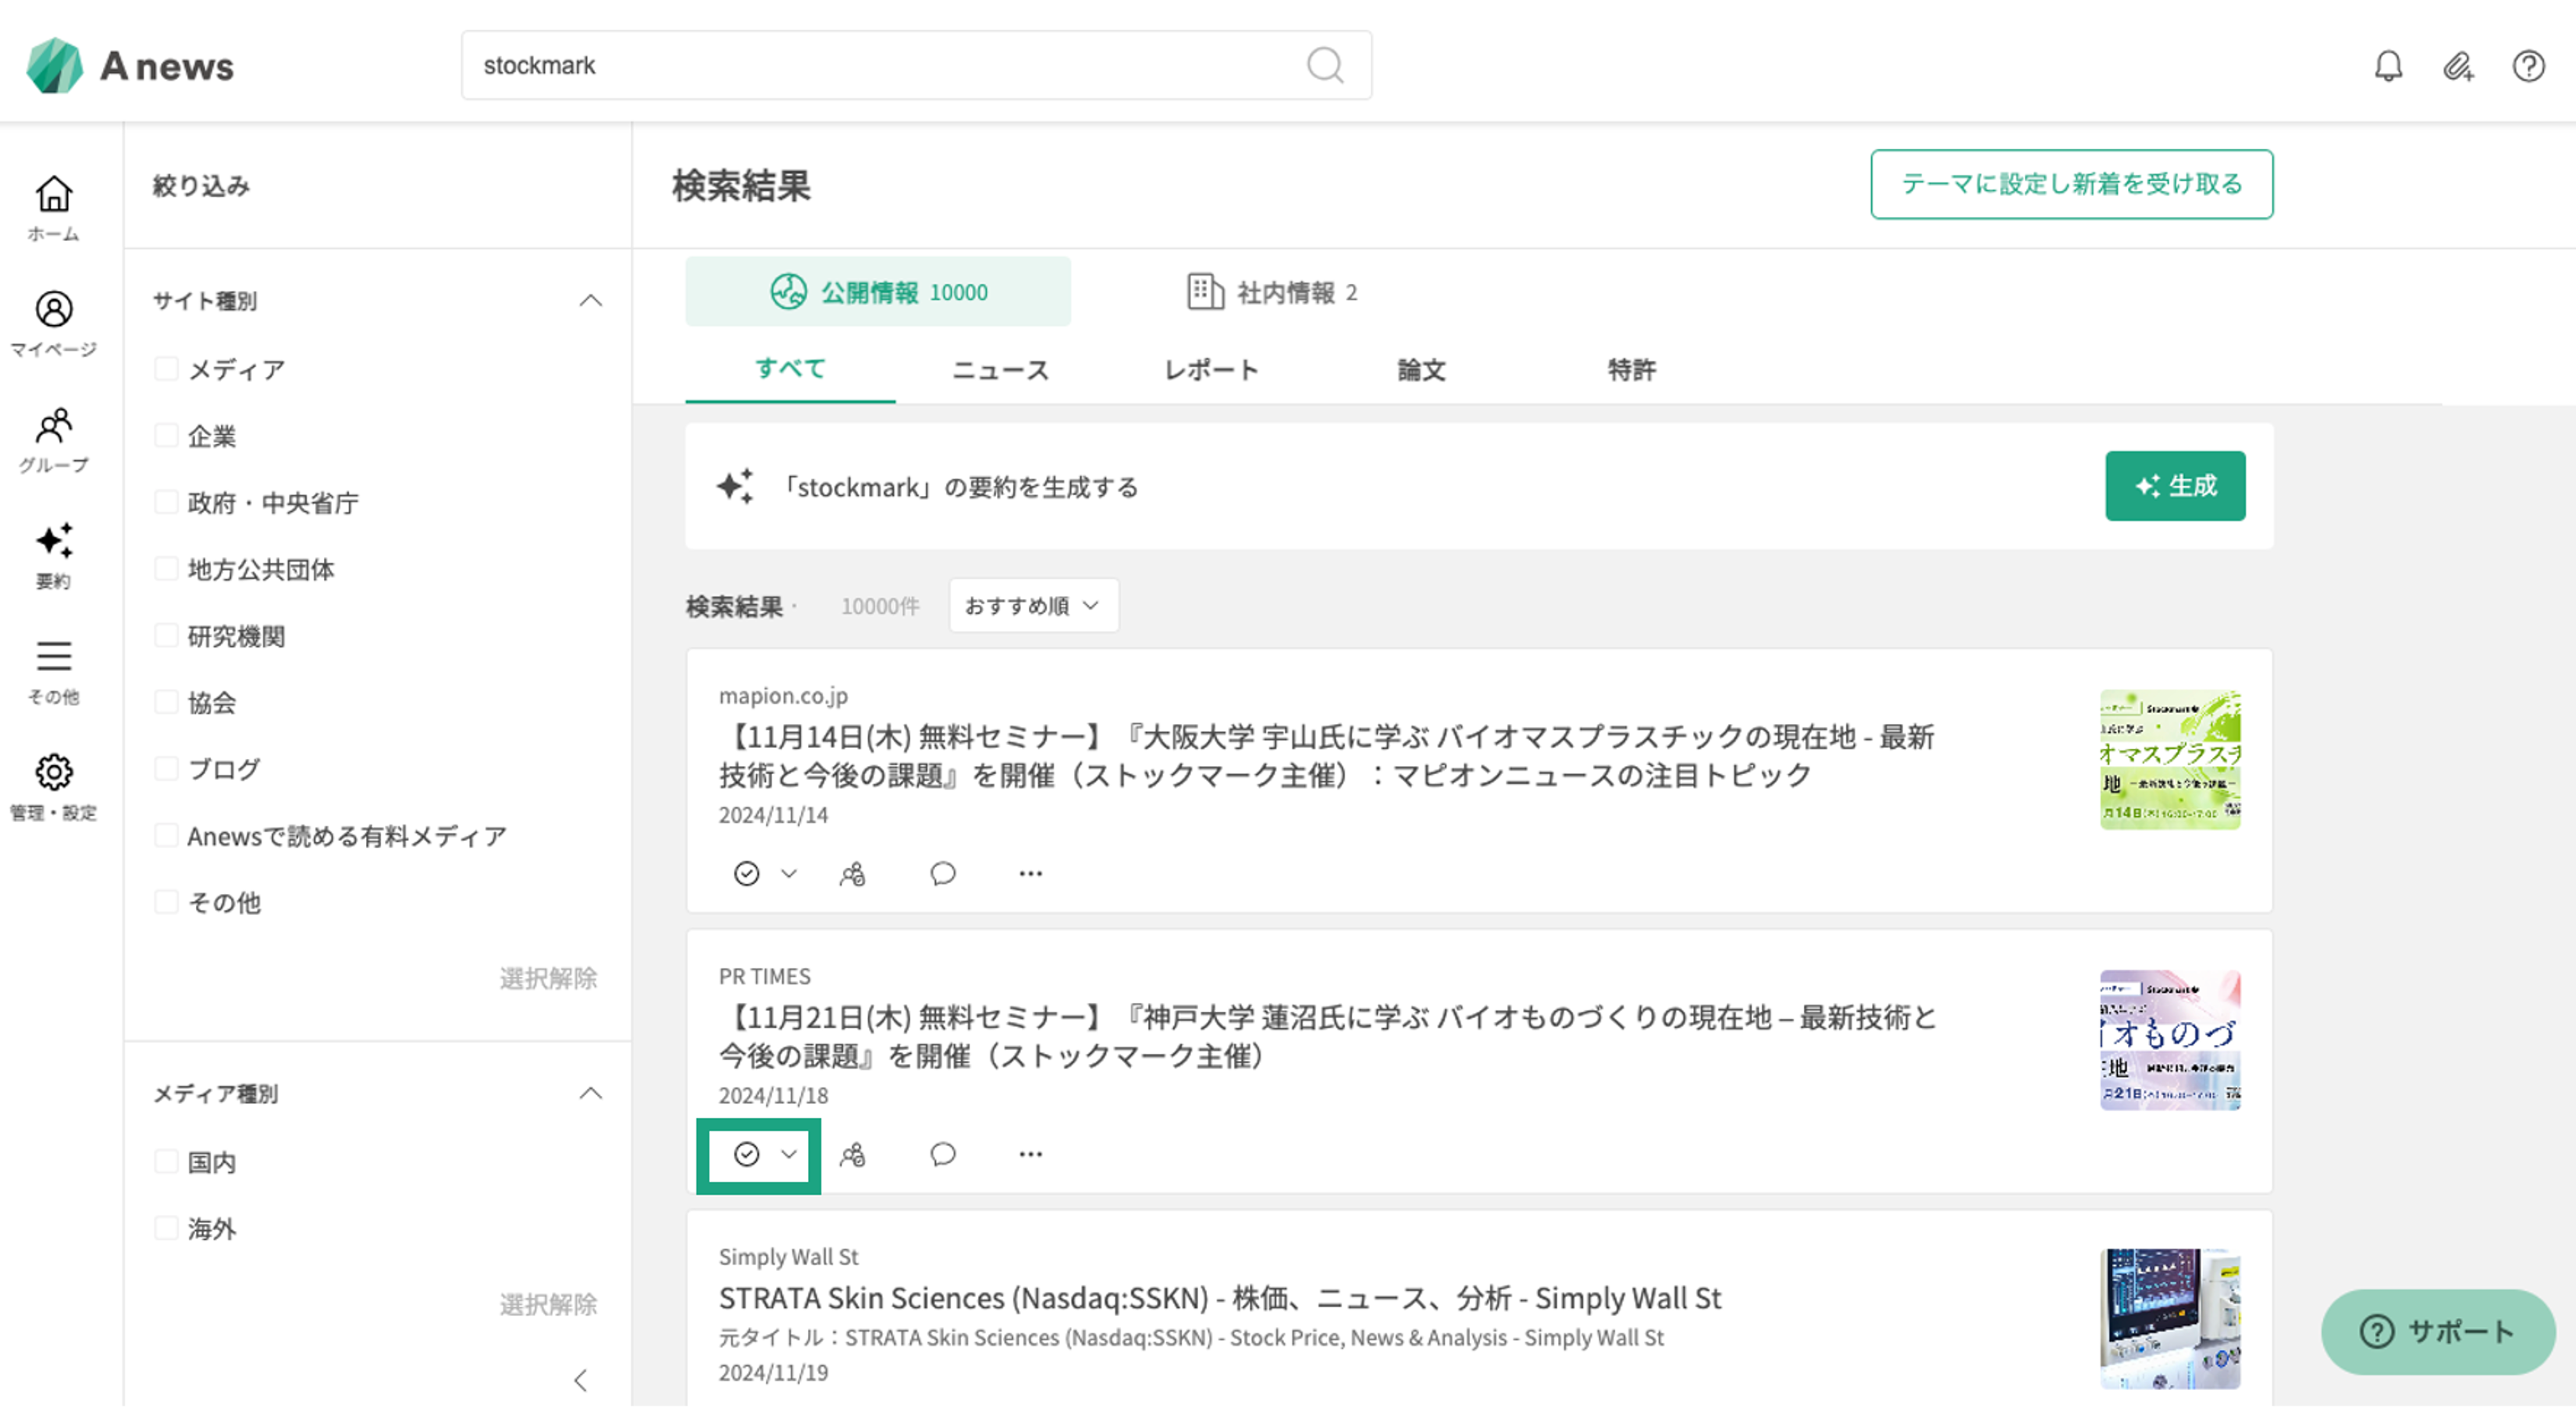The image size is (2576, 1408).
Task: Open the おすすめ順 sort dropdown
Action: pos(1033,605)
